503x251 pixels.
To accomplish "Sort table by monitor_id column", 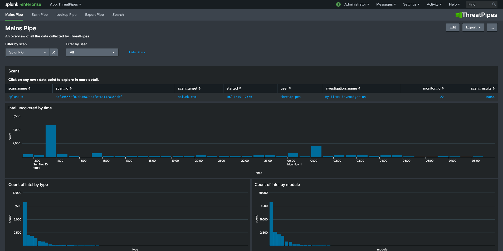I will tap(433, 88).
